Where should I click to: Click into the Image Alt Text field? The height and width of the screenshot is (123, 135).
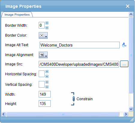79,45
